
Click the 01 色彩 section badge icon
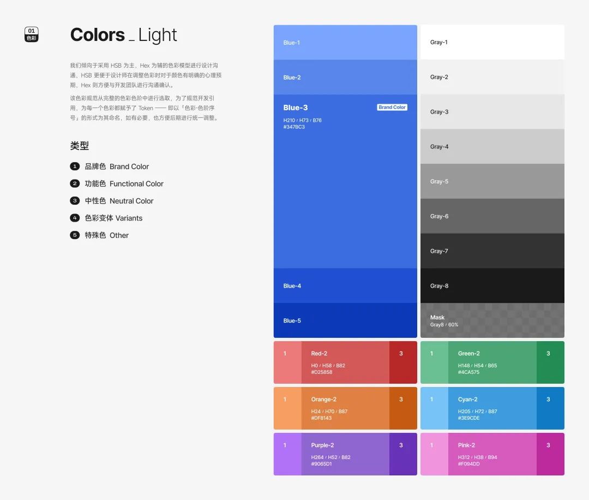(32, 34)
